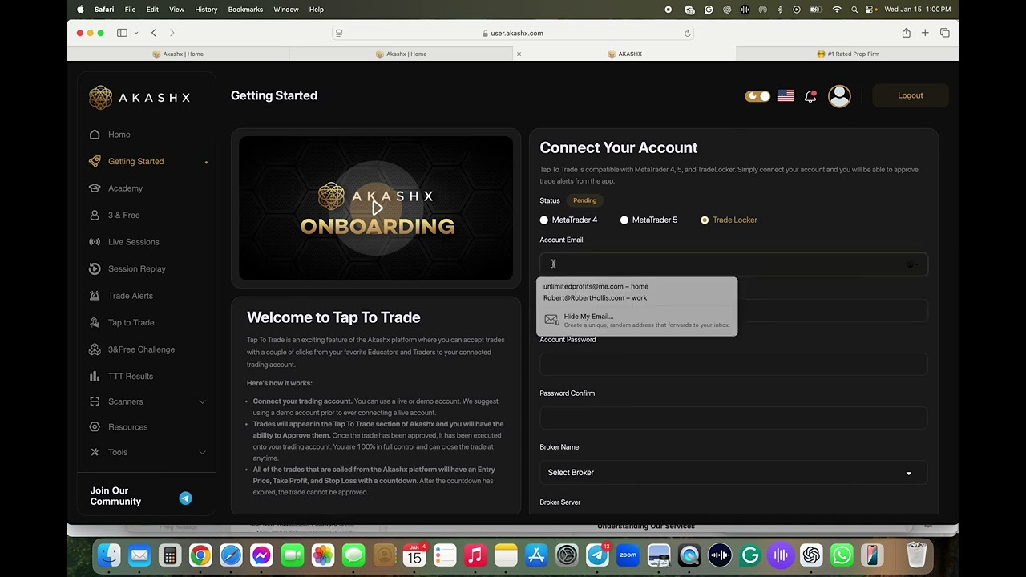The height and width of the screenshot is (577, 1026).
Task: Close the AKASHX tab
Action: [x=519, y=54]
